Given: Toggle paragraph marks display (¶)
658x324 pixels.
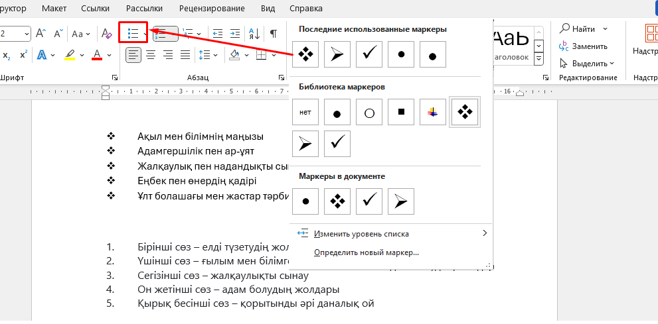Looking at the screenshot, I should (273, 33).
